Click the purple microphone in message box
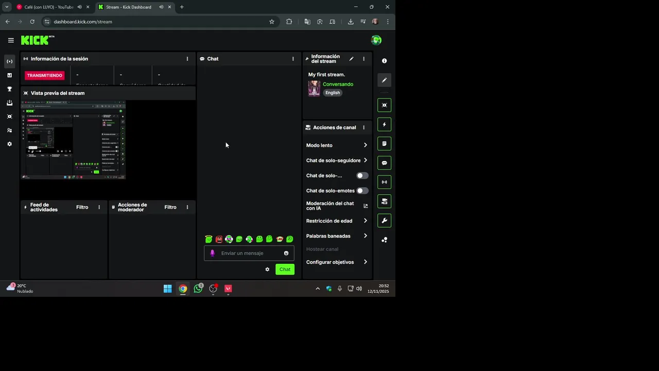 212,253
